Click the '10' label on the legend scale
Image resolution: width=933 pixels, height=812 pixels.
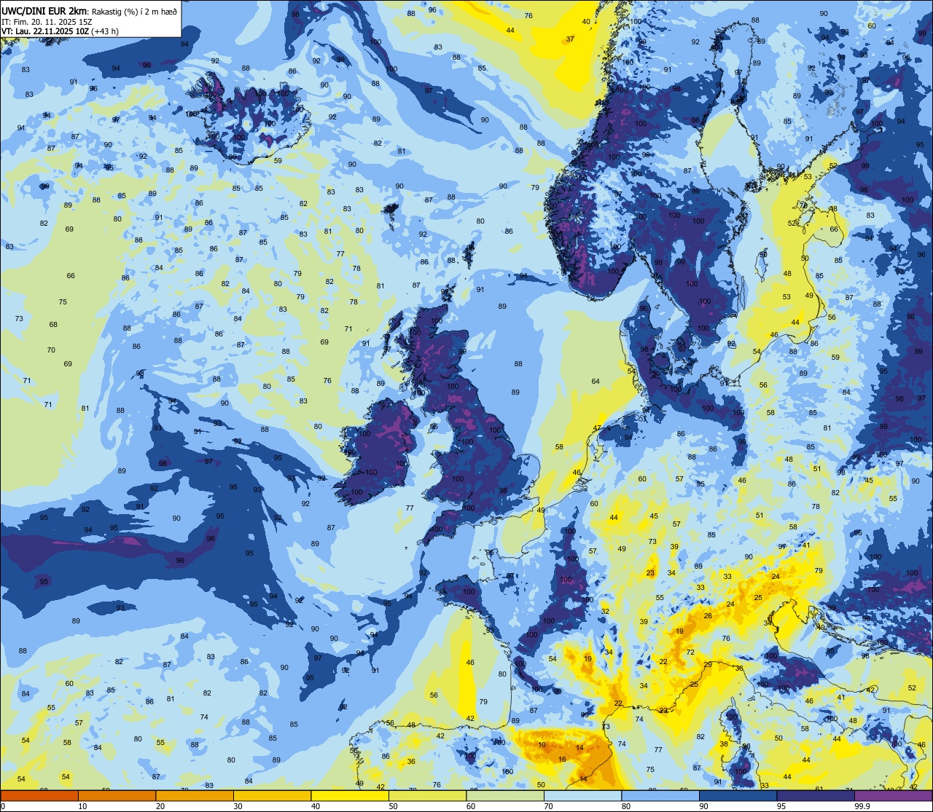tap(82, 806)
